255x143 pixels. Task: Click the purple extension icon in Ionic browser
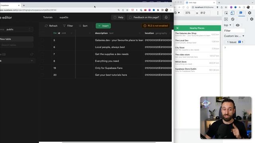coord(231,7)
